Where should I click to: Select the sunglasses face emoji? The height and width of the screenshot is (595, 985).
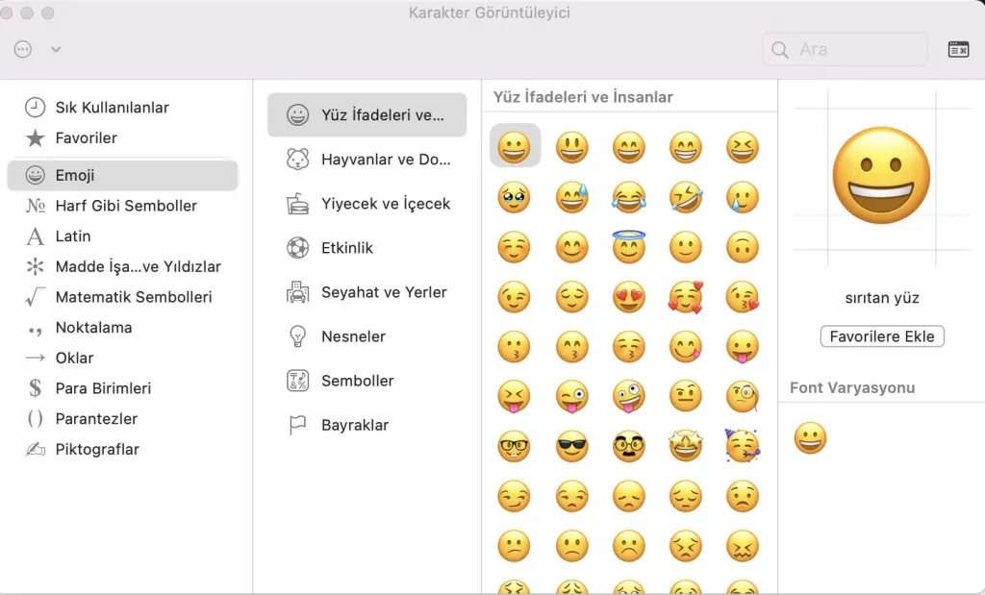tap(571, 446)
